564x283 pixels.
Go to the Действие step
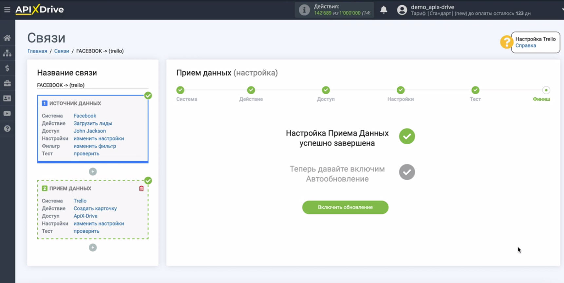(251, 90)
